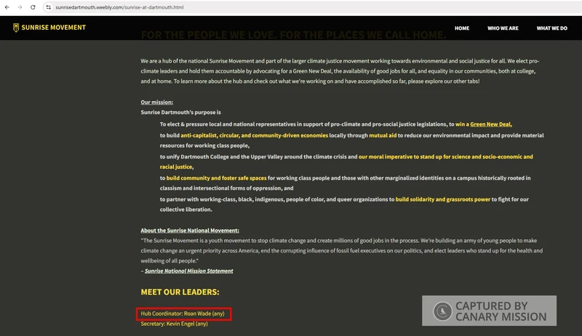This screenshot has height=336, width=582.
Task: Follow build solidarity and grassroots power link
Action: click(x=442, y=199)
